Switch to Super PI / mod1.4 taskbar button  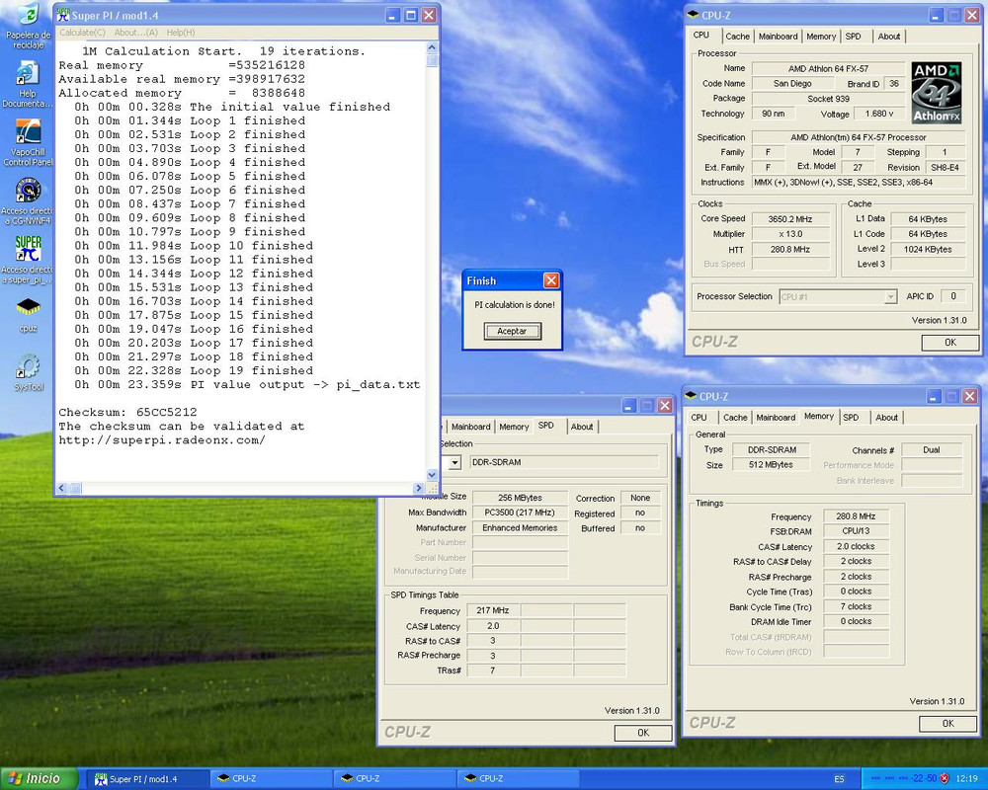click(x=147, y=779)
